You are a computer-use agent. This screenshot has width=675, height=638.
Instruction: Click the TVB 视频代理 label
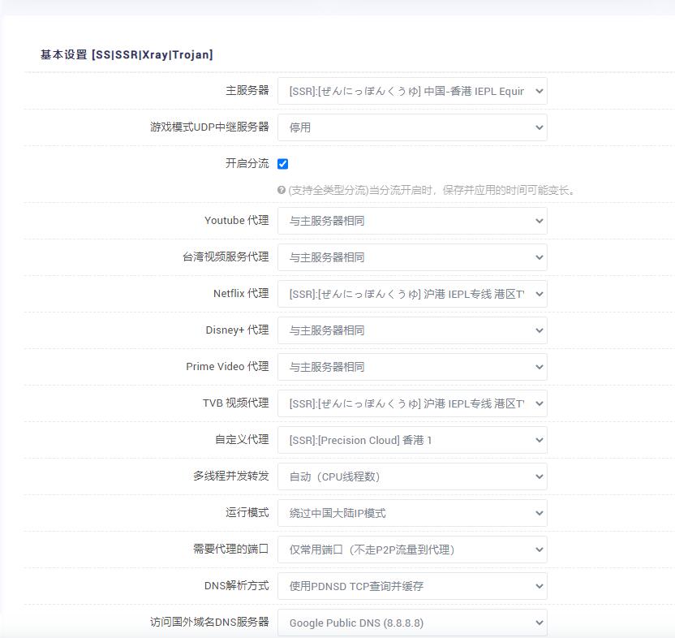[236, 403]
